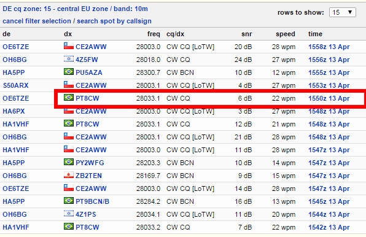Click time 1545z 13 Apr
The width and height of the screenshot is (366, 237).
coord(329,201)
